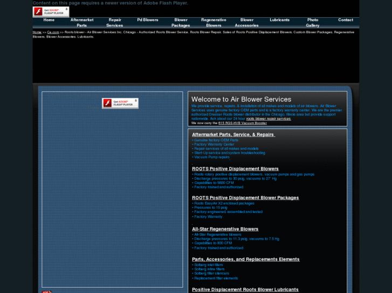392x293 pixels.
Task: Follow the roots blower repair services link
Action: 269,119
